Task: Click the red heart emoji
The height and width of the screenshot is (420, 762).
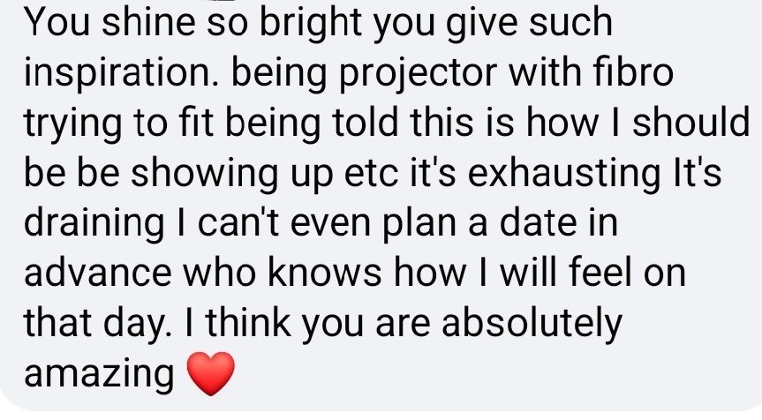Action: (x=210, y=373)
